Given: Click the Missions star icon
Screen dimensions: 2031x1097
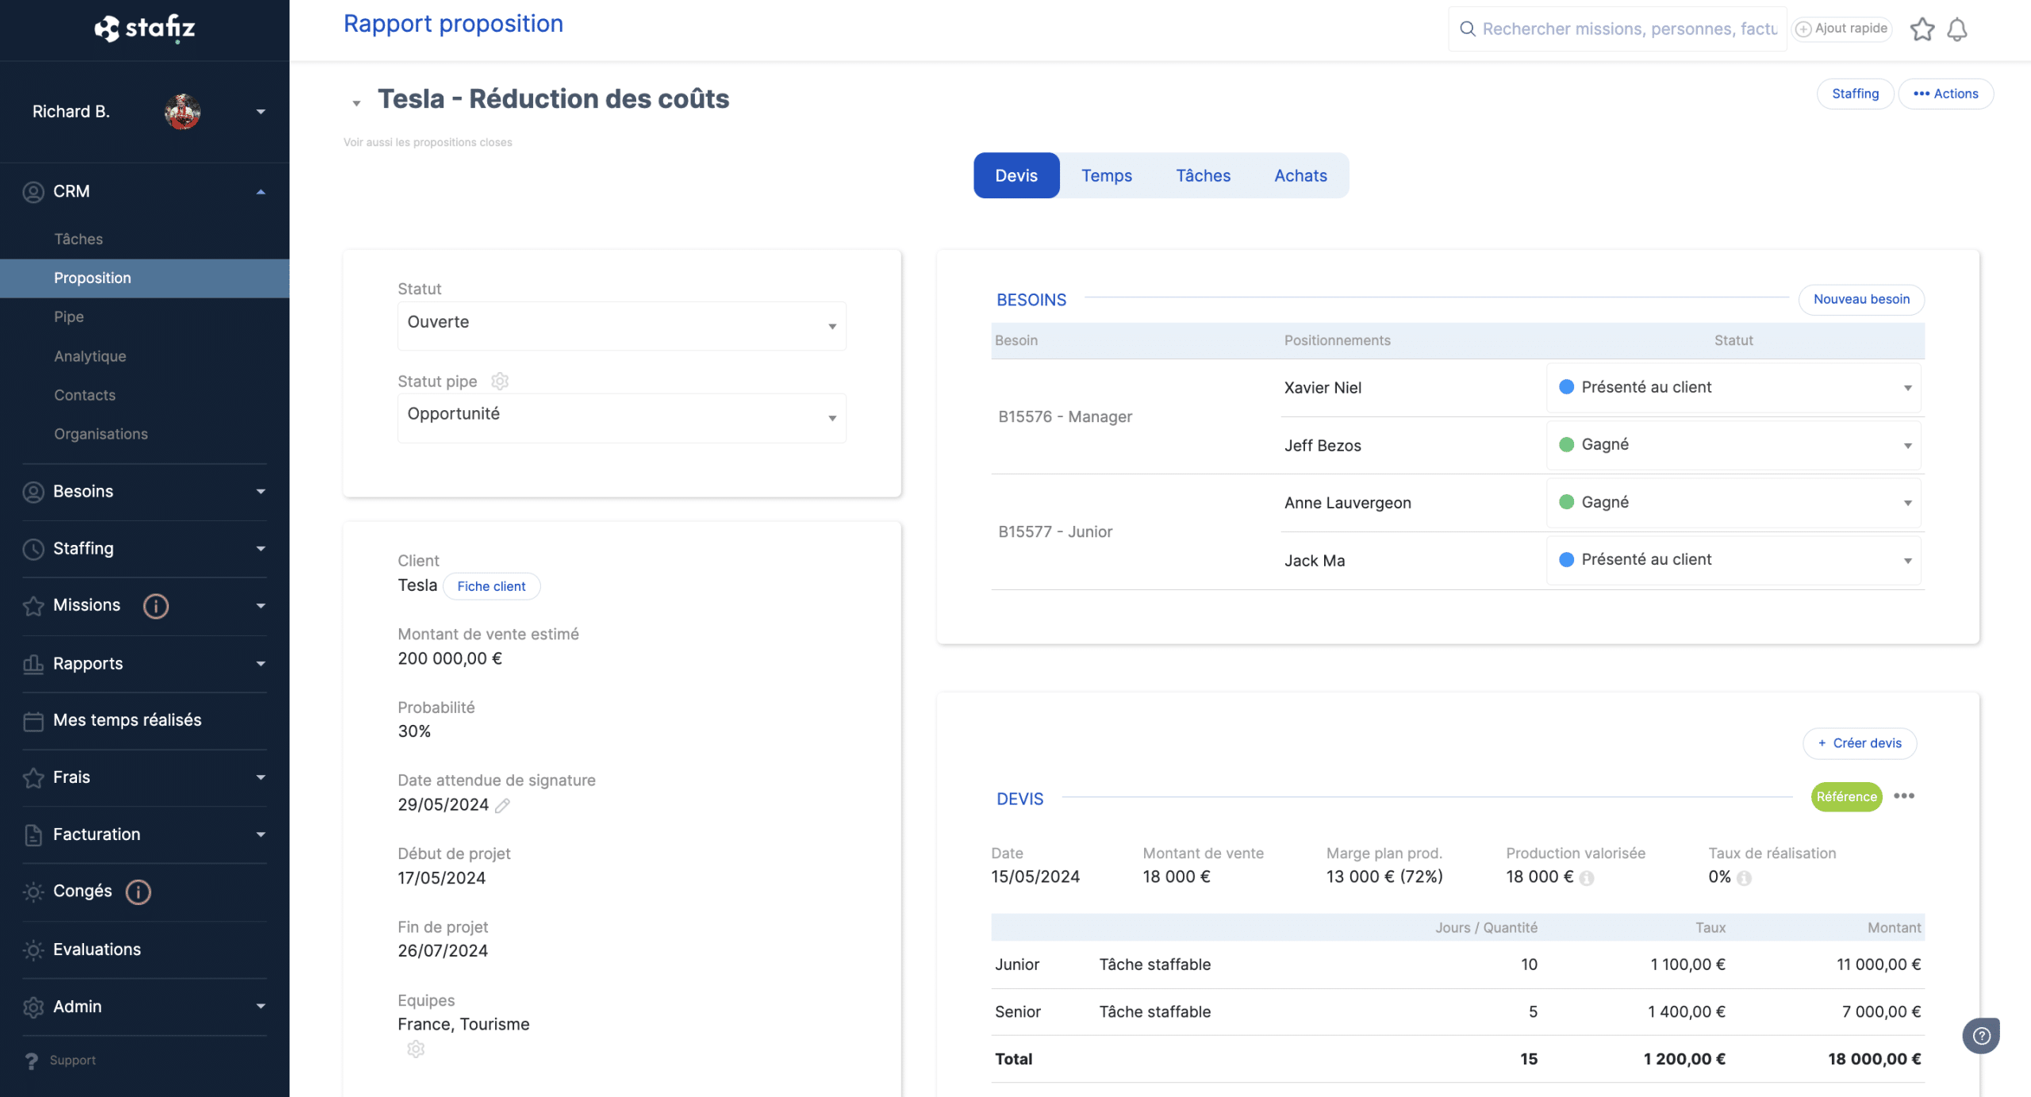Looking at the screenshot, I should pyautogui.click(x=33, y=606).
